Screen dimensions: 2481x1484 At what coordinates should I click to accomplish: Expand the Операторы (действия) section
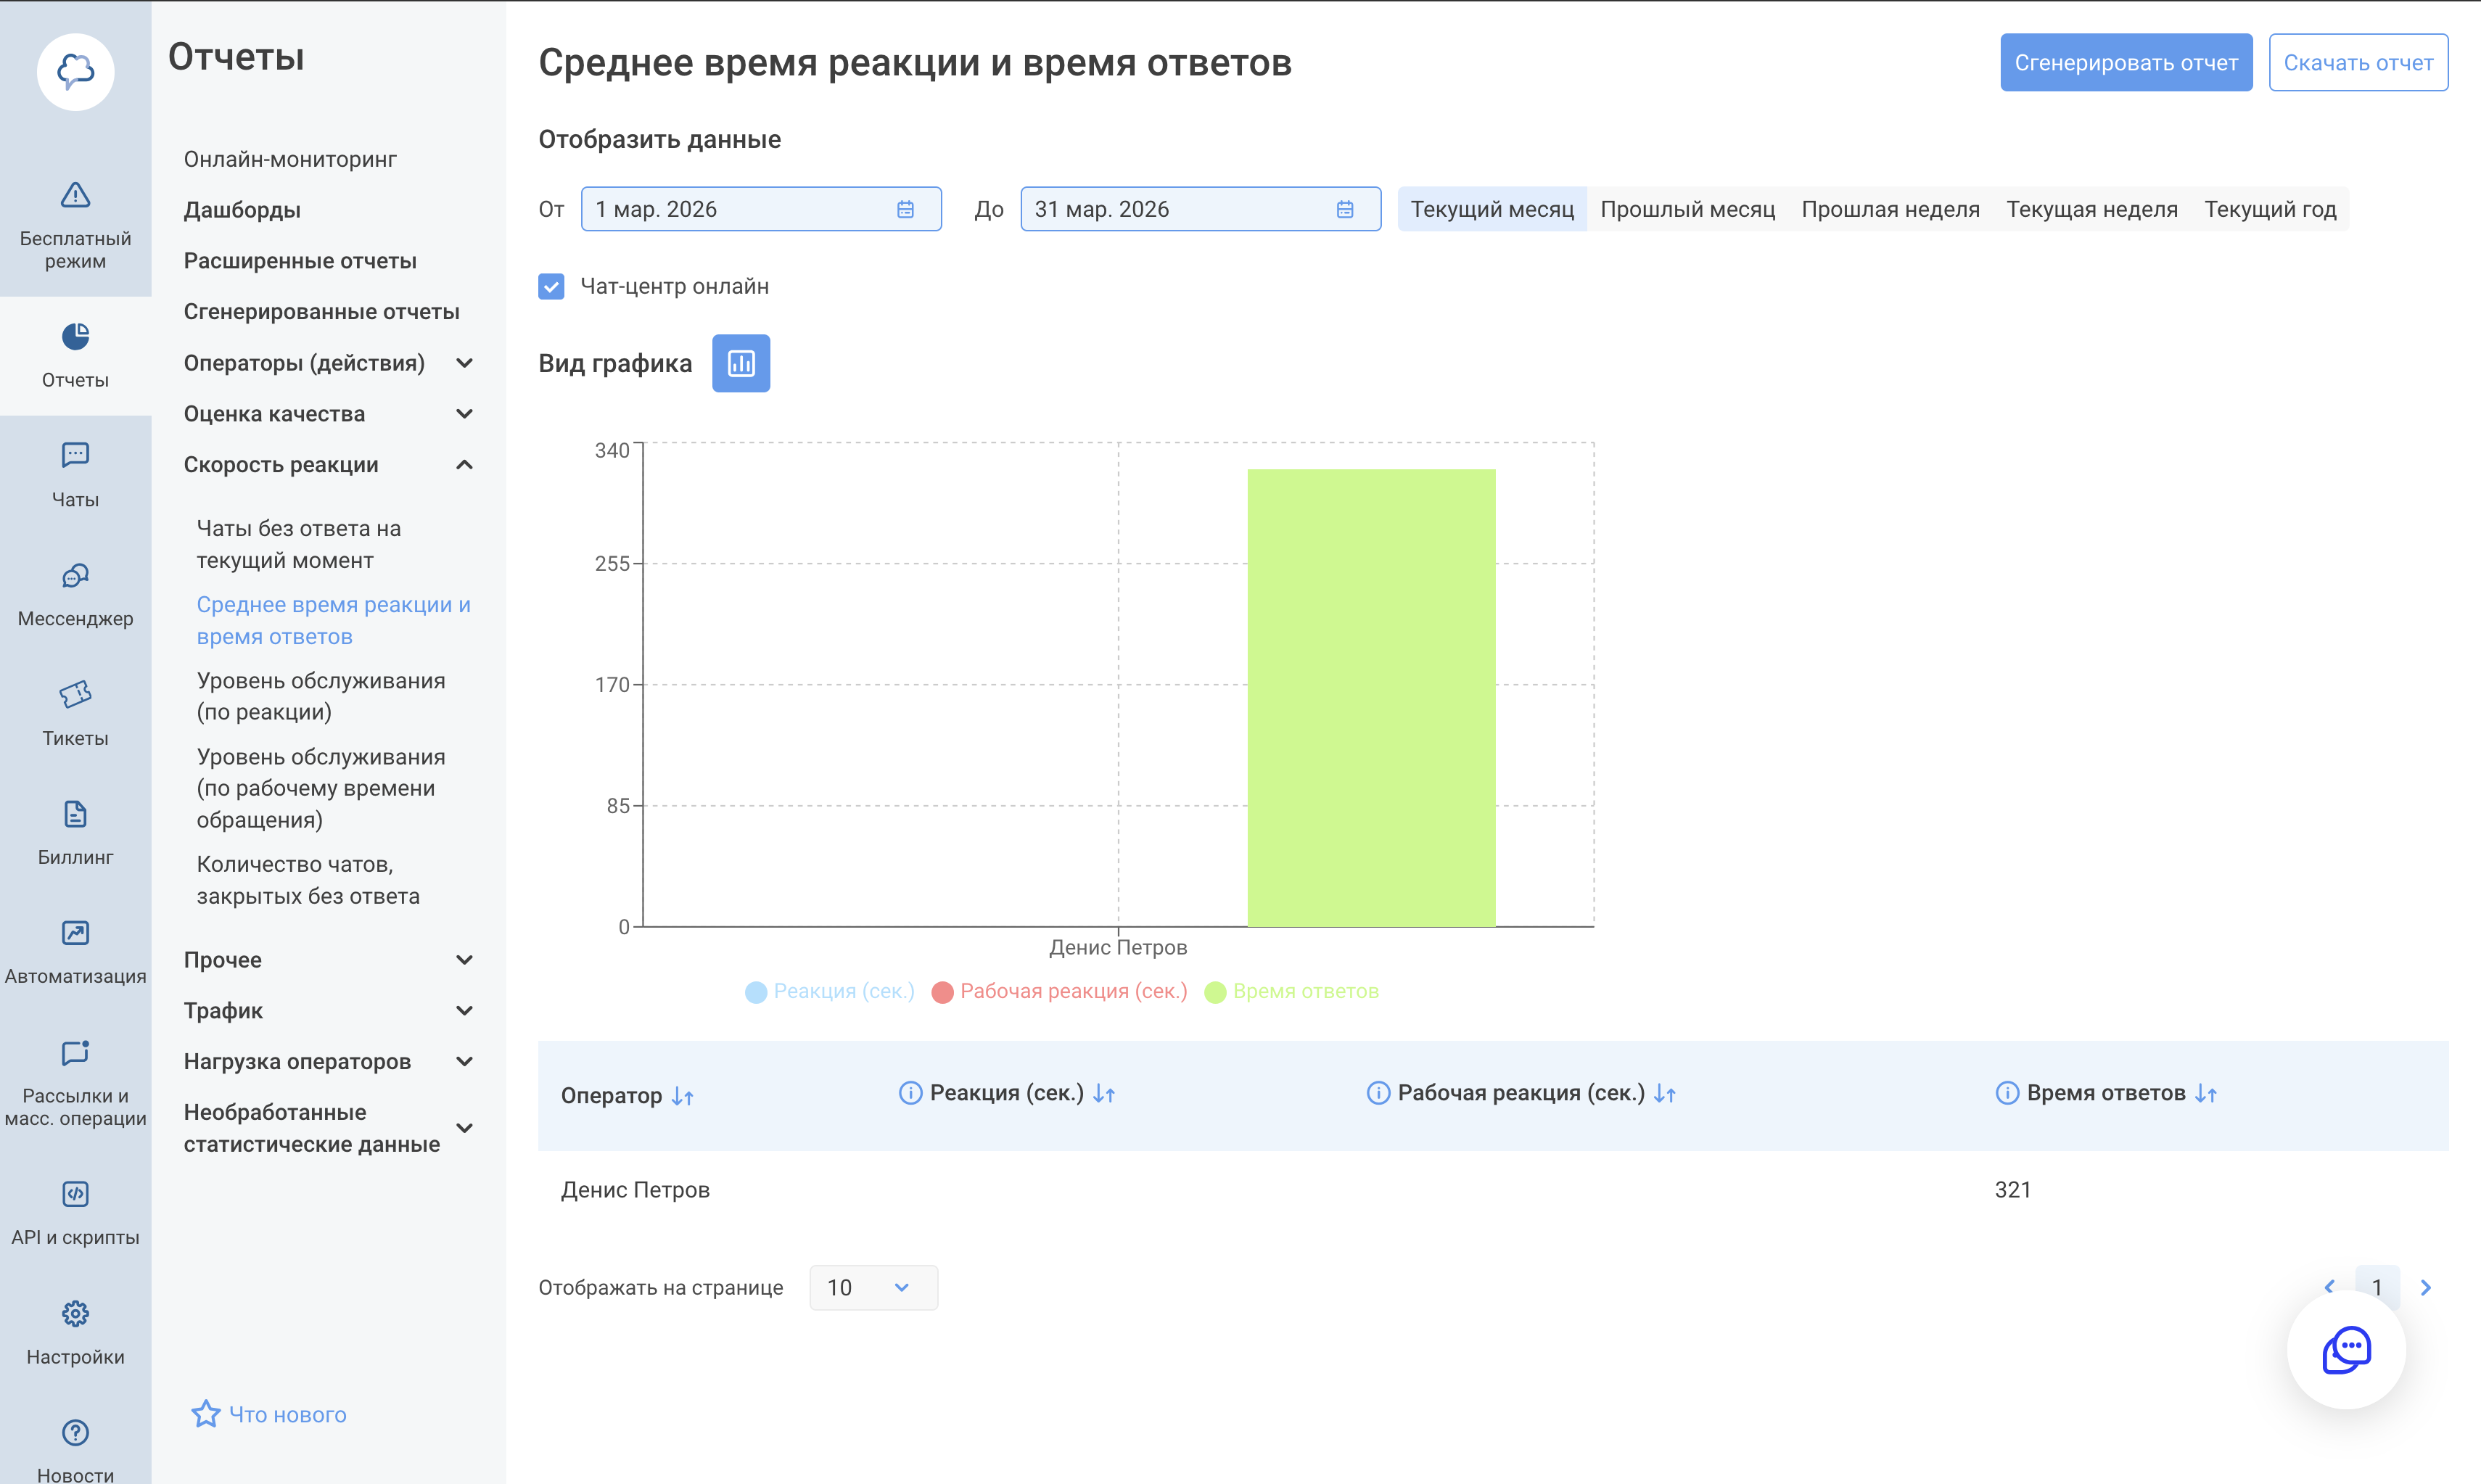tap(464, 363)
